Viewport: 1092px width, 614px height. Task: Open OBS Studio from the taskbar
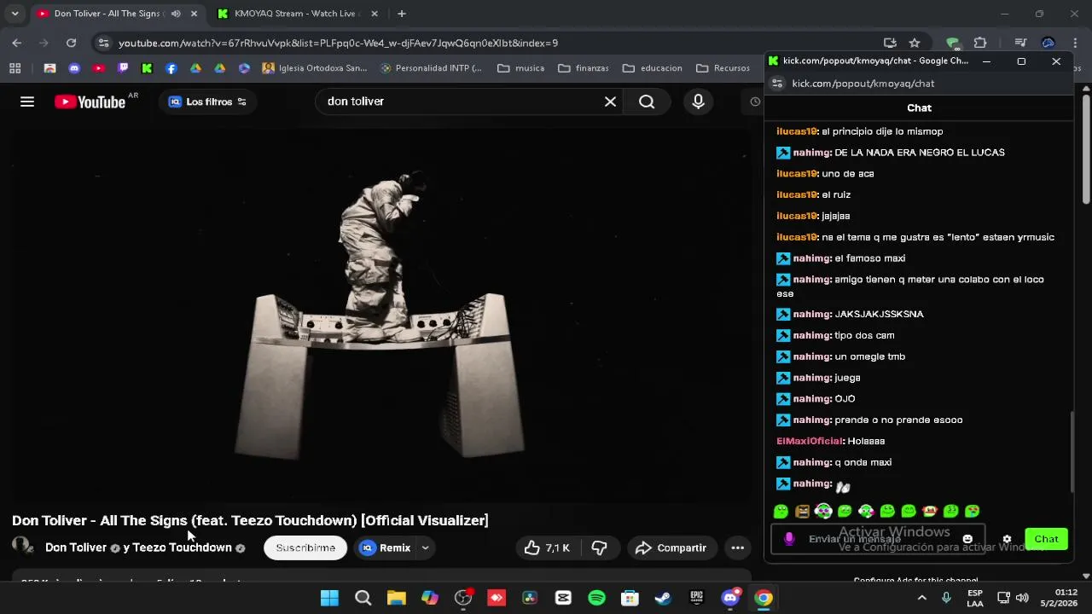pyautogui.click(x=463, y=598)
